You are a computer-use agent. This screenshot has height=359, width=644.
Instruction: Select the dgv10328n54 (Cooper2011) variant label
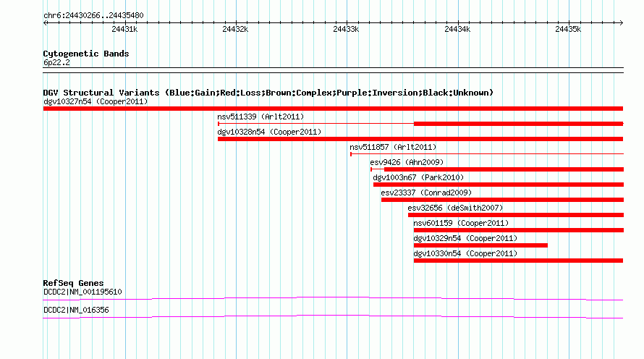pos(269,132)
